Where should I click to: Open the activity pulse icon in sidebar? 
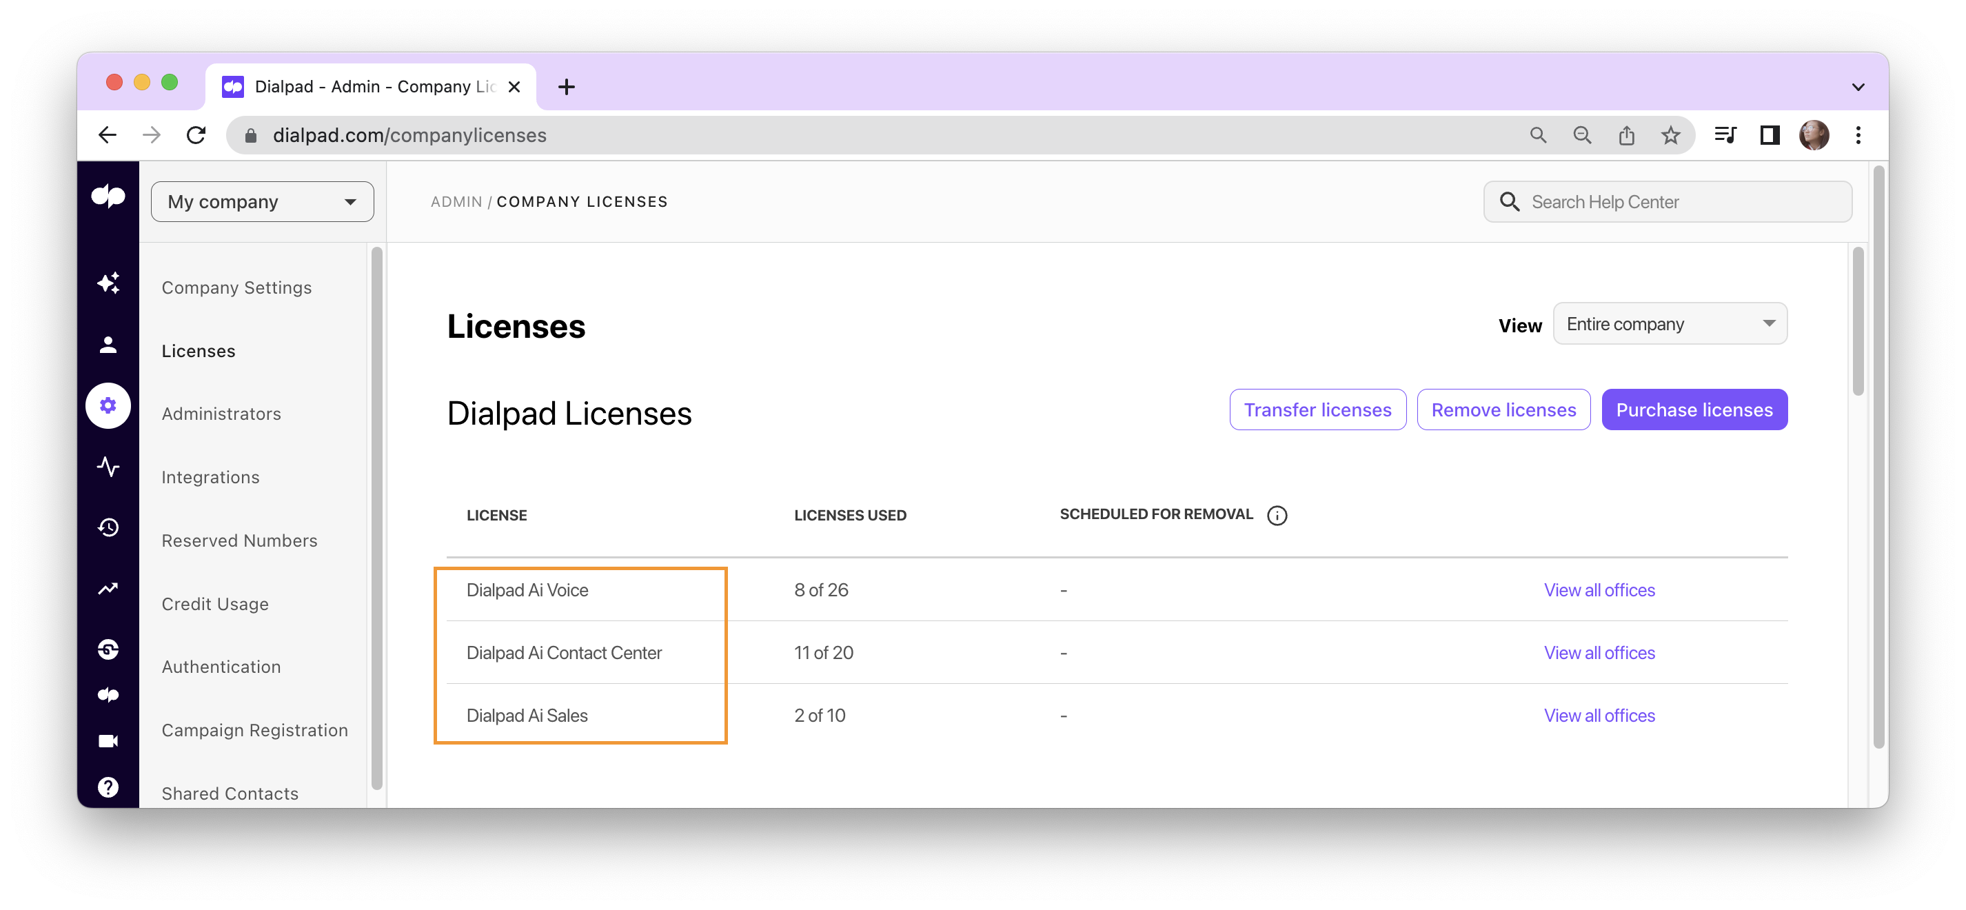click(x=108, y=467)
